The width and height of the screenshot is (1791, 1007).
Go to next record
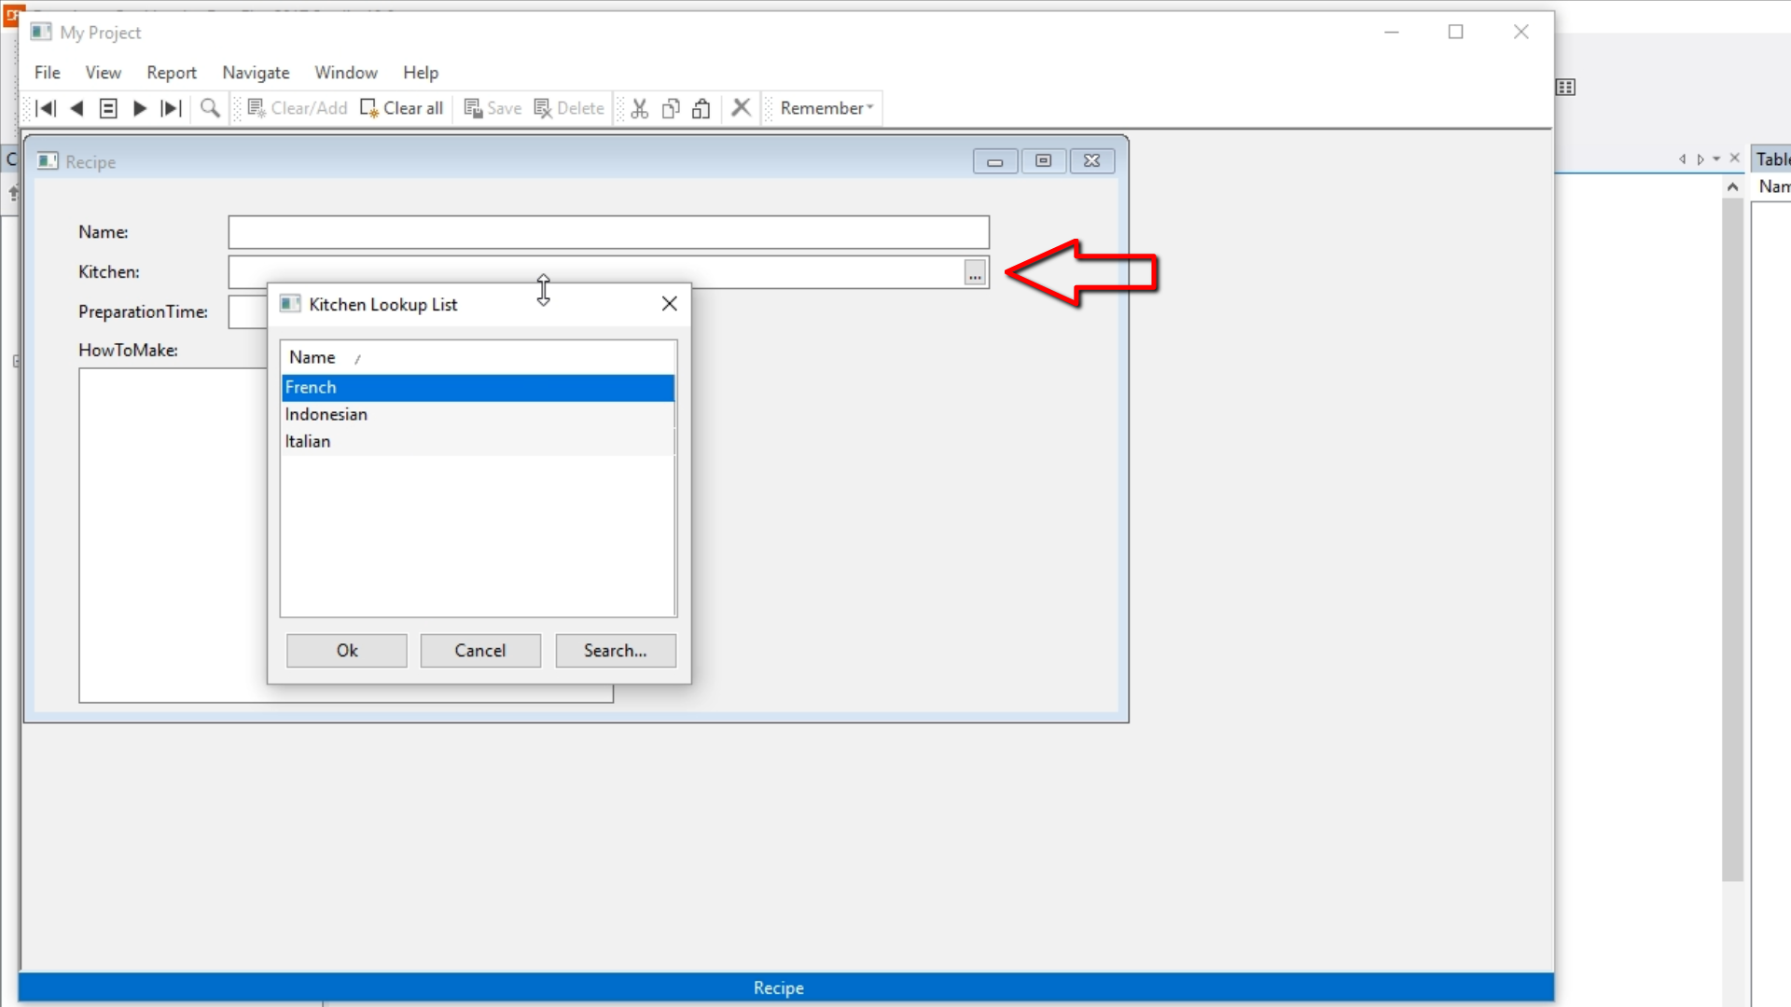pos(140,108)
